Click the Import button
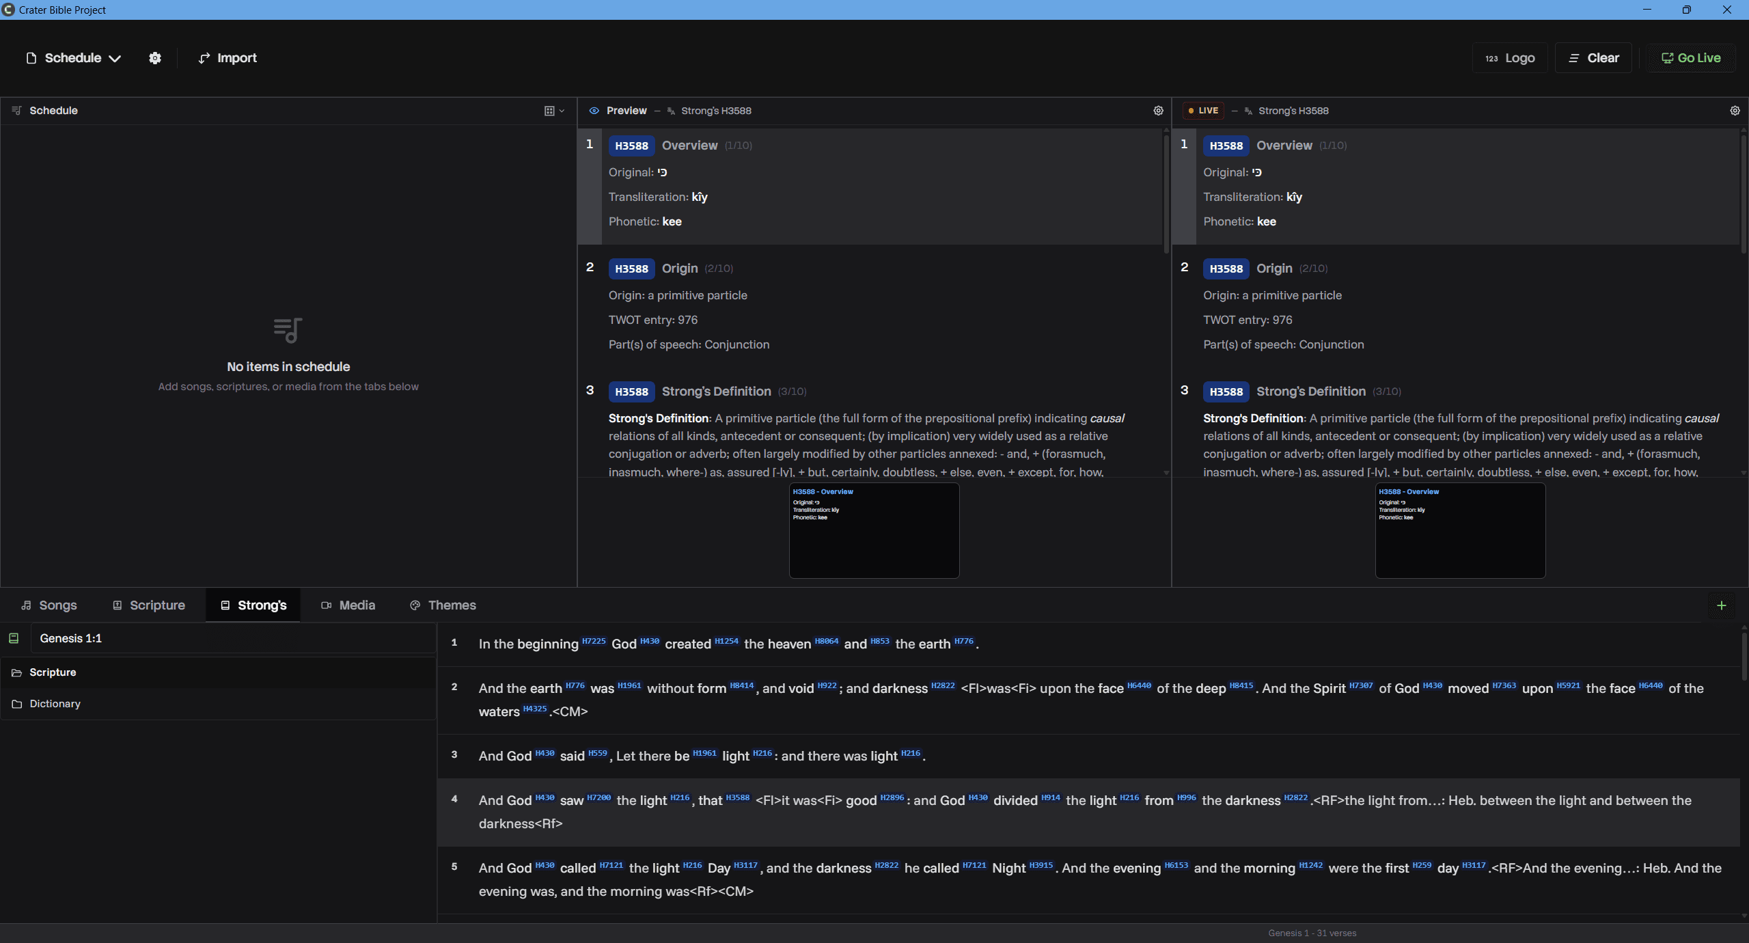Viewport: 1749px width, 943px height. coord(228,58)
